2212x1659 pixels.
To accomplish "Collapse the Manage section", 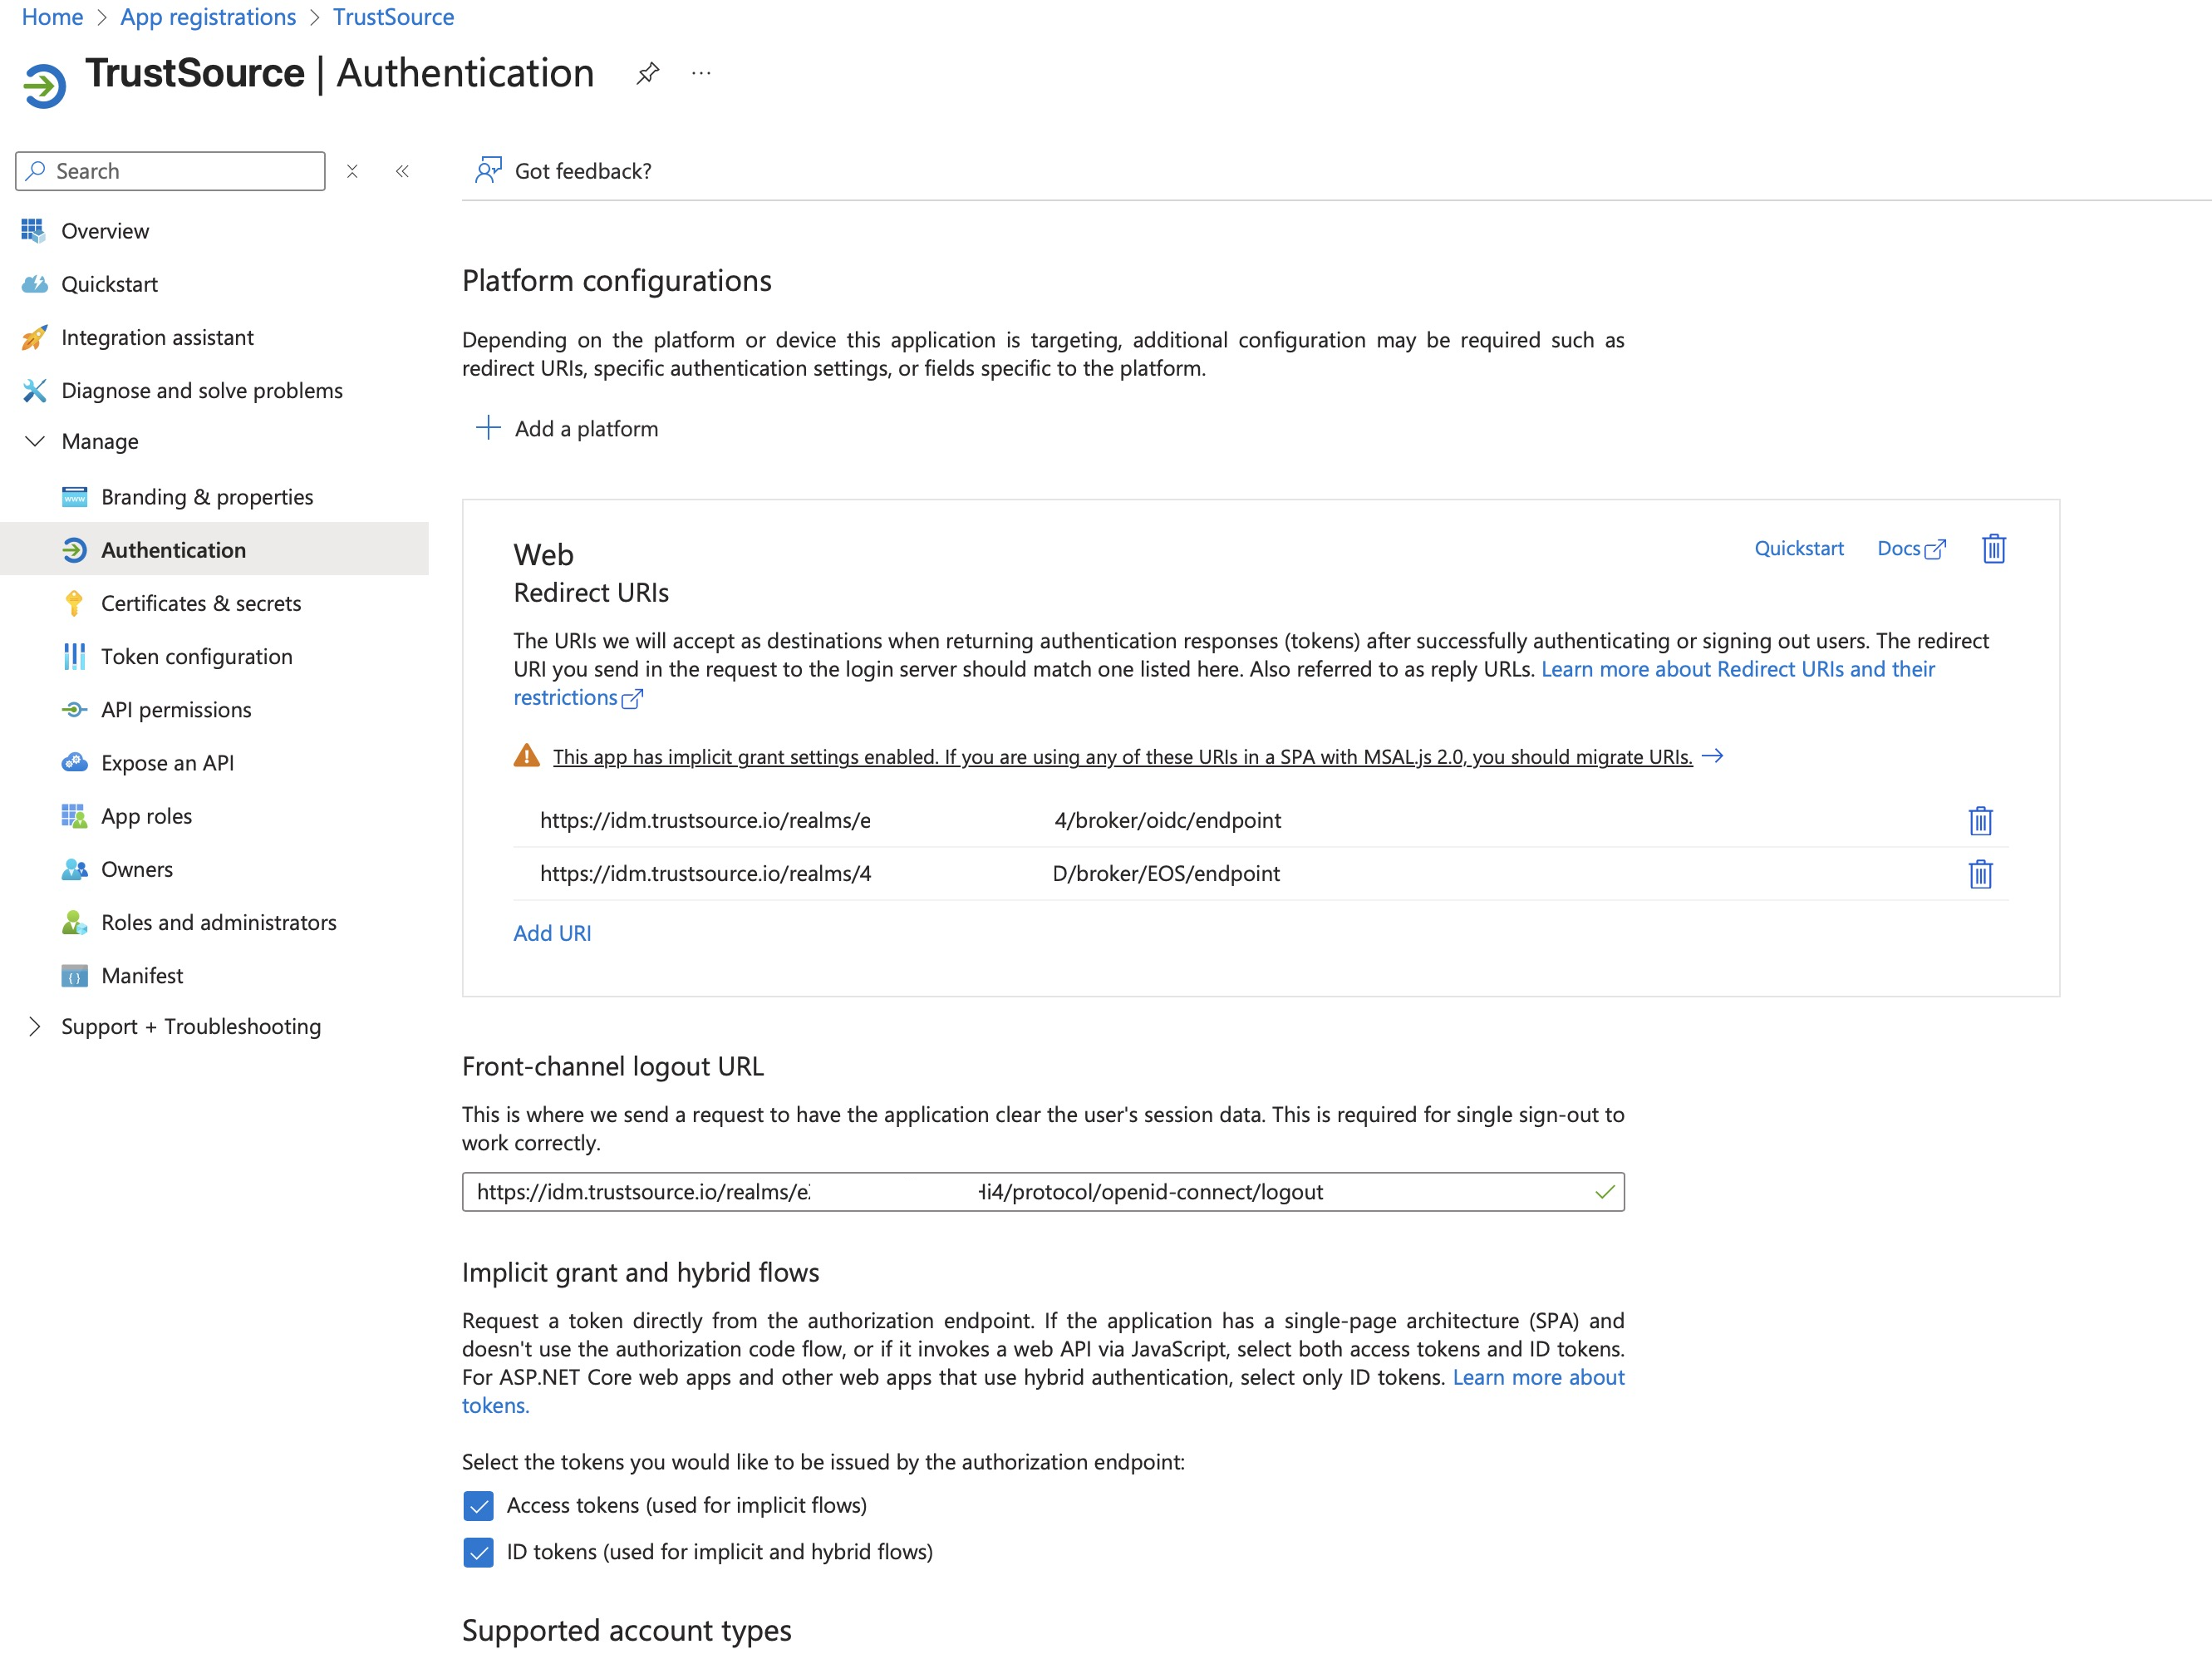I will (x=35, y=441).
